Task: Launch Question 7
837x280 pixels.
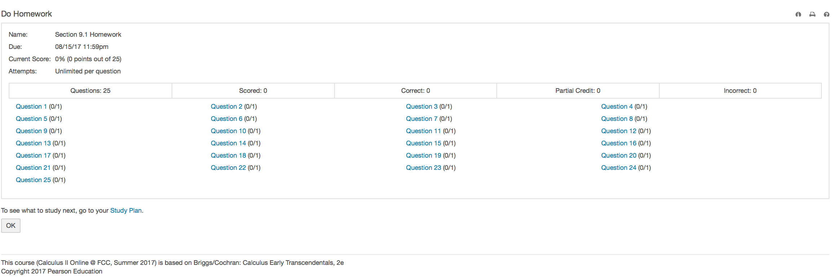Action: 421,119
